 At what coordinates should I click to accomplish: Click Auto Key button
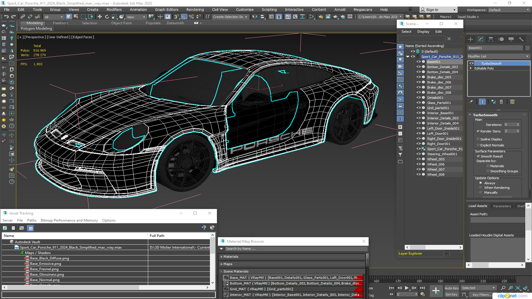click(x=451, y=288)
